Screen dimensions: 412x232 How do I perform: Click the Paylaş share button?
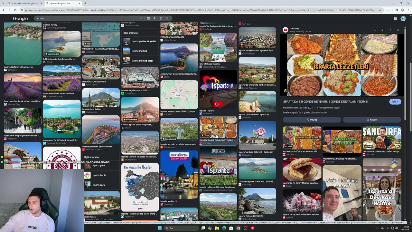tap(312, 120)
